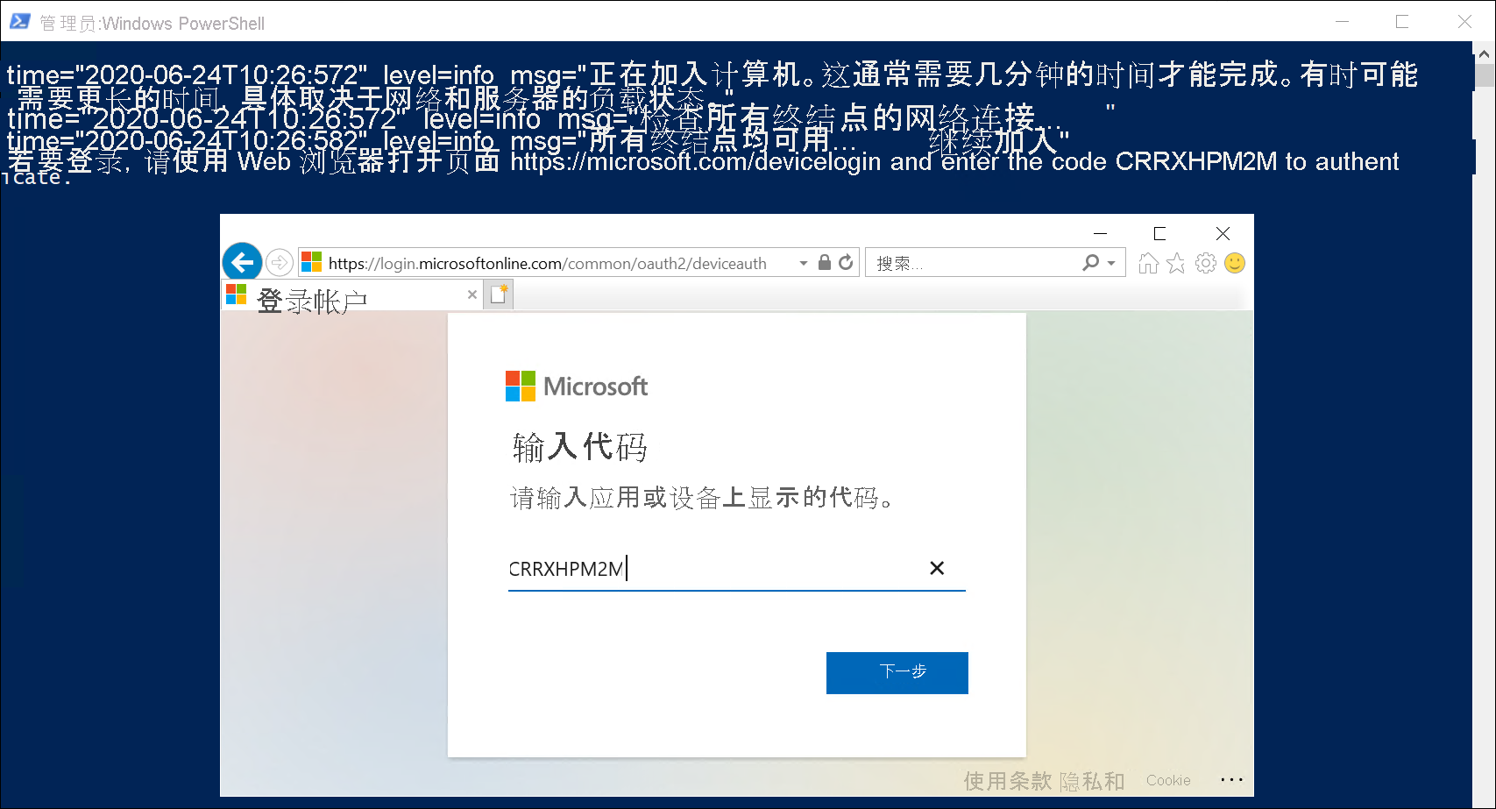Go back with the browser back arrow
The height and width of the screenshot is (809, 1496).
coord(243,261)
